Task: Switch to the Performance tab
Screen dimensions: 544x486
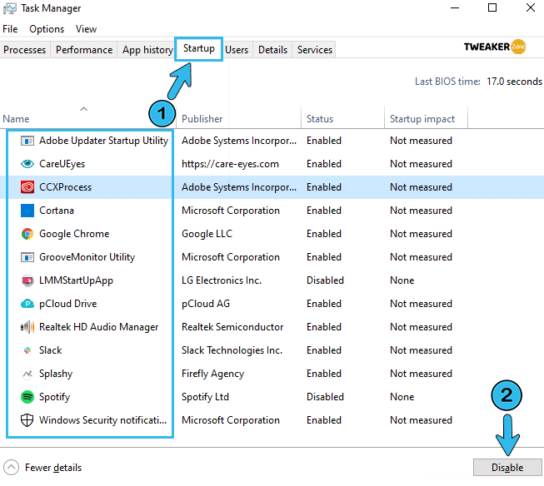Action: coord(84,50)
